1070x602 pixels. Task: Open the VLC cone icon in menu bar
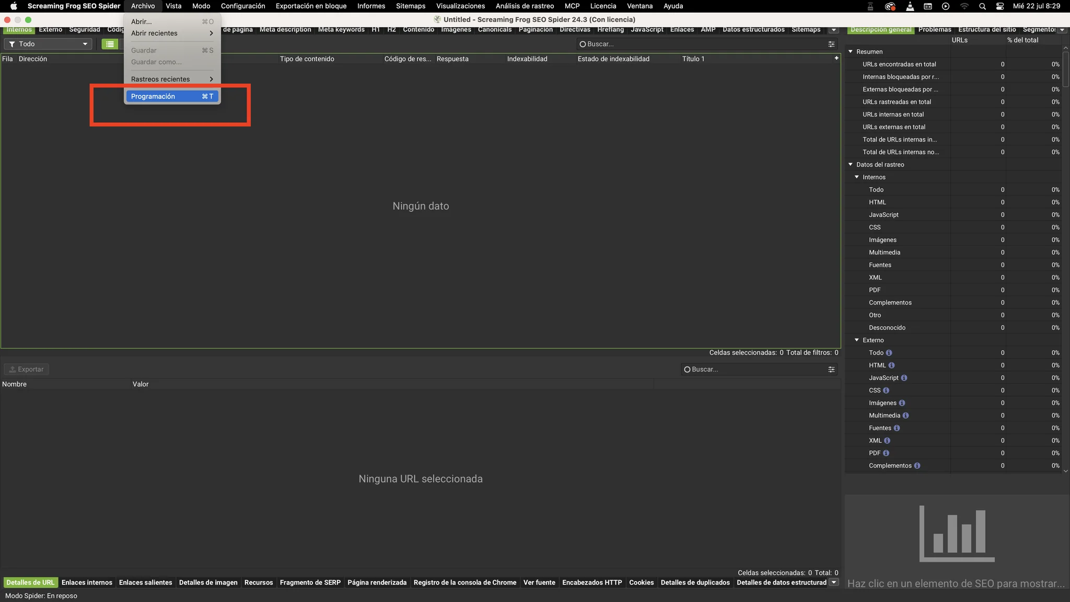[x=910, y=6]
